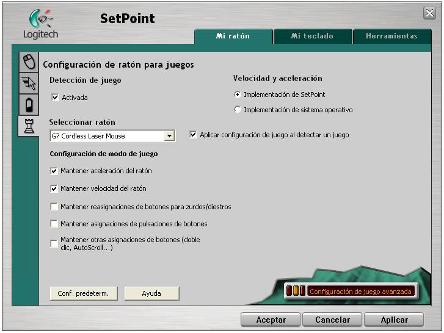This screenshot has height=333, width=444.
Task: Uncheck Aplicar configuración de juego al detectar
Action: click(194, 135)
